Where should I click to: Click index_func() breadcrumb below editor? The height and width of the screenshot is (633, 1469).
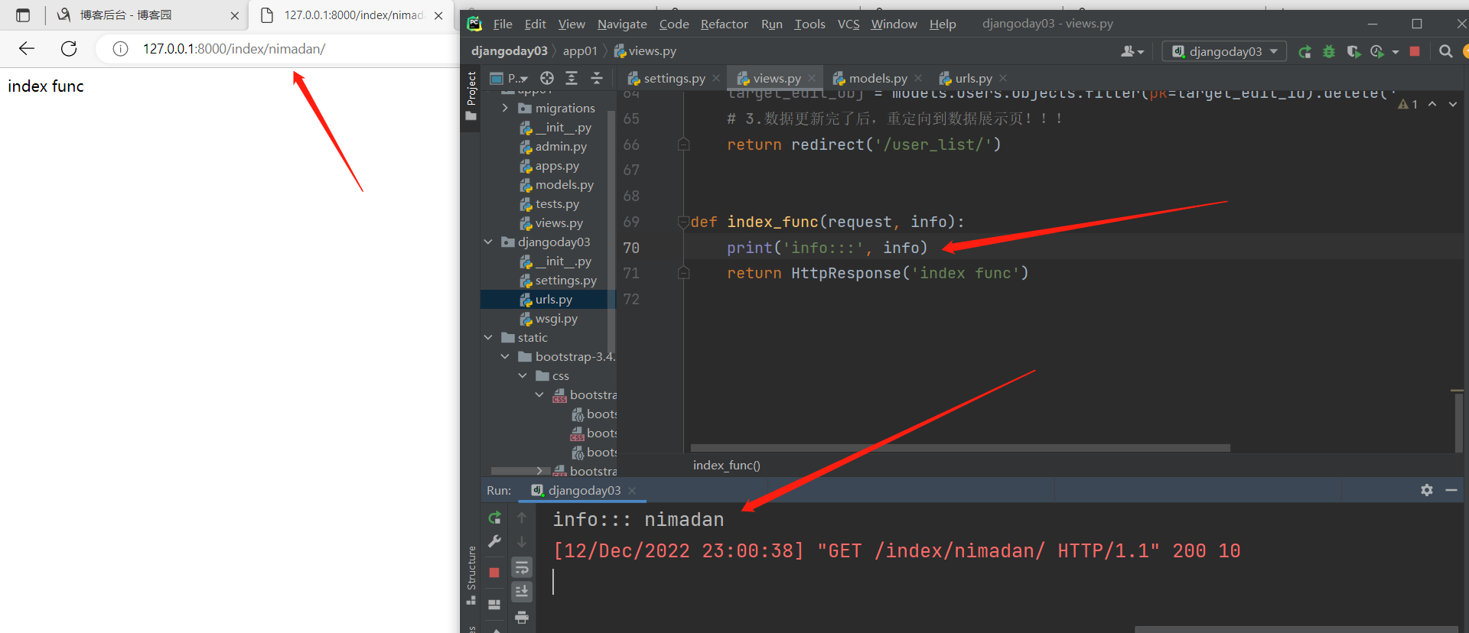[727, 466]
